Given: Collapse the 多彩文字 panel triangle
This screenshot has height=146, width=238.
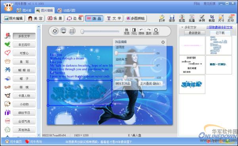Looking at the screenshot, I should [182, 27].
